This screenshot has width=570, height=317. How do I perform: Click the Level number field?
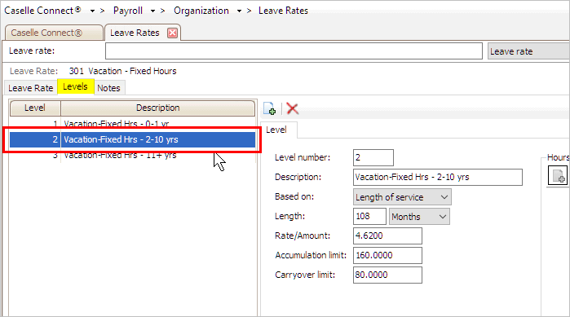pyautogui.click(x=373, y=157)
